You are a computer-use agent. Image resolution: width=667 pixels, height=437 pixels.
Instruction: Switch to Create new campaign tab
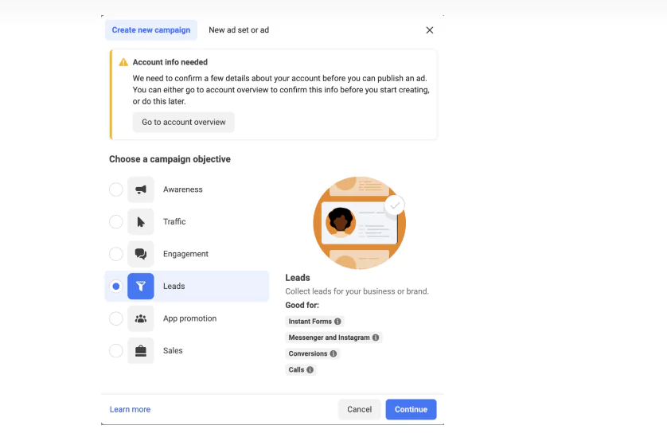151,30
